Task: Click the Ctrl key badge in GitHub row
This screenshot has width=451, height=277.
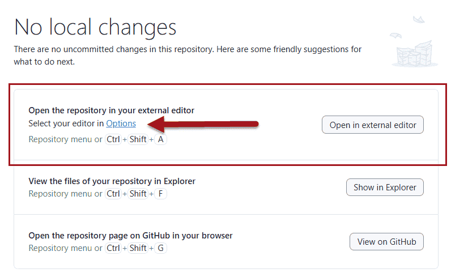Action: [113, 248]
